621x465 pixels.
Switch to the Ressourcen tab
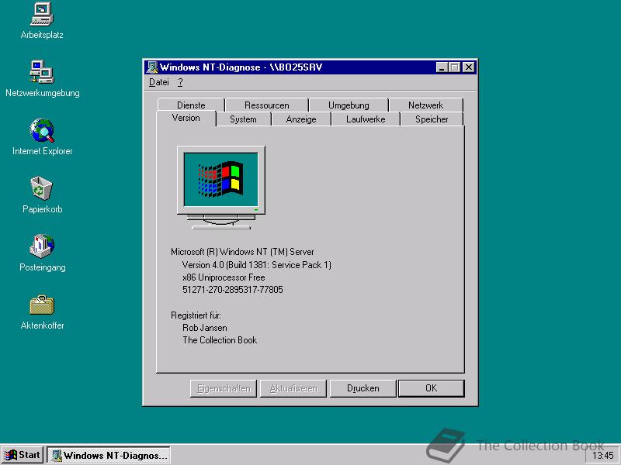point(266,105)
